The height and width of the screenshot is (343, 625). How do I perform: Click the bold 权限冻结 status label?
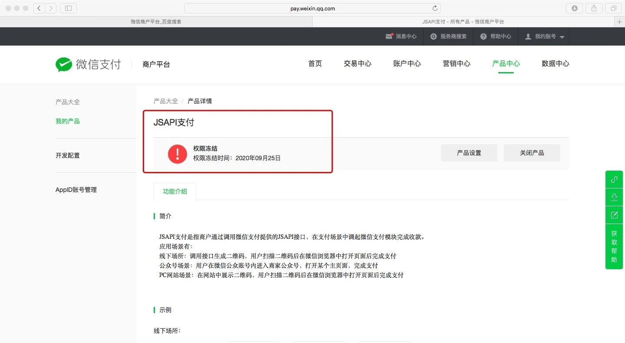[x=205, y=148]
